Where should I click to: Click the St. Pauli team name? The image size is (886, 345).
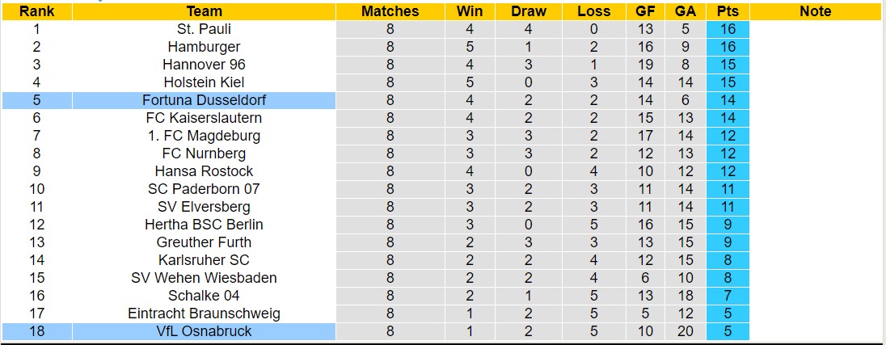coord(204,29)
